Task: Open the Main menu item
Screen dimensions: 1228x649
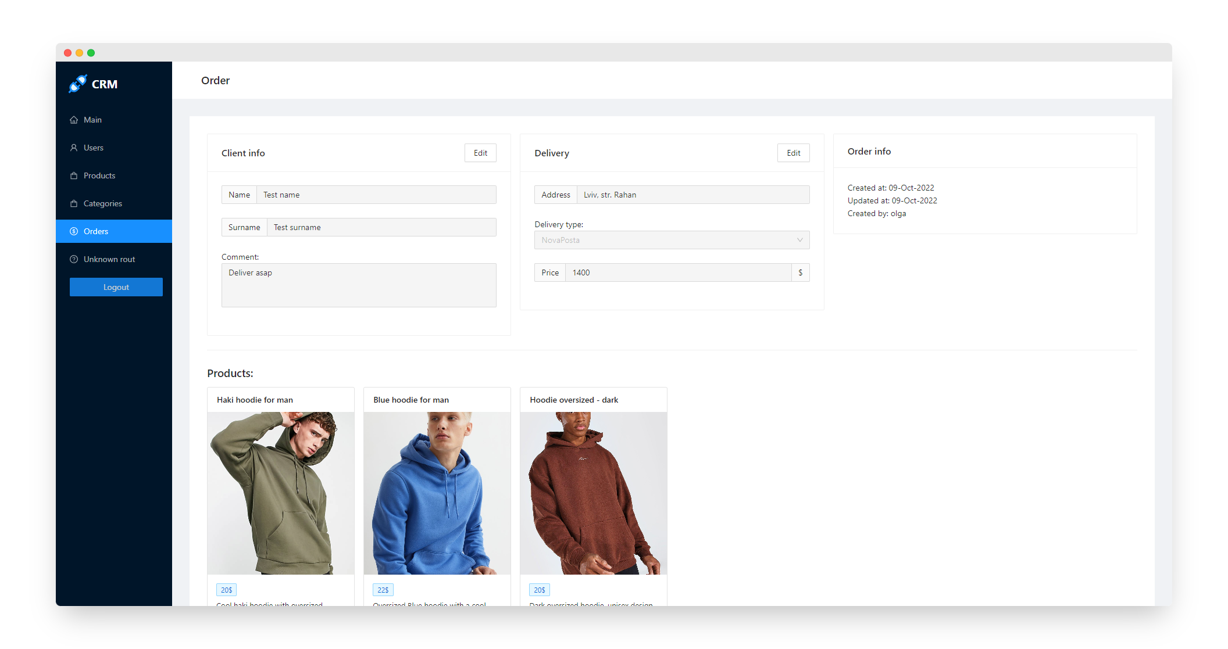Action: coord(92,120)
